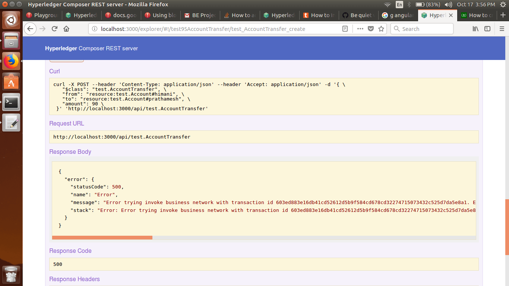
Task: Click the clock showing Oct 17 3:56 PM
Action: [x=476, y=4]
